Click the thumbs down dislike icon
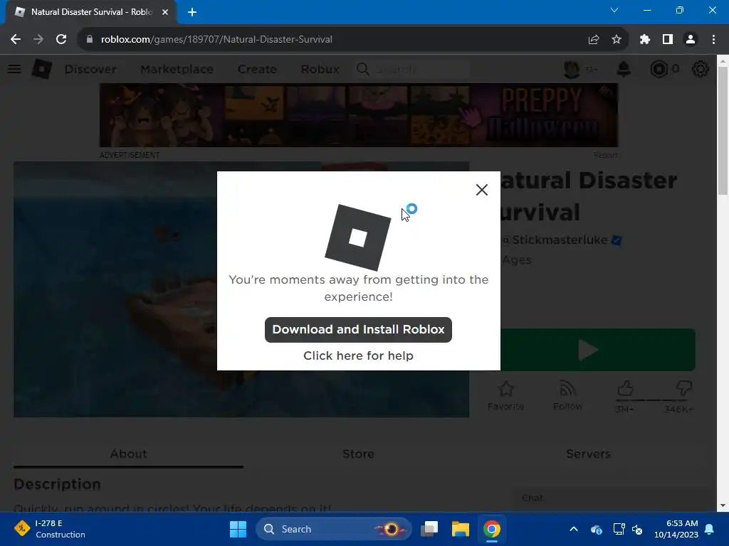 [x=684, y=388]
